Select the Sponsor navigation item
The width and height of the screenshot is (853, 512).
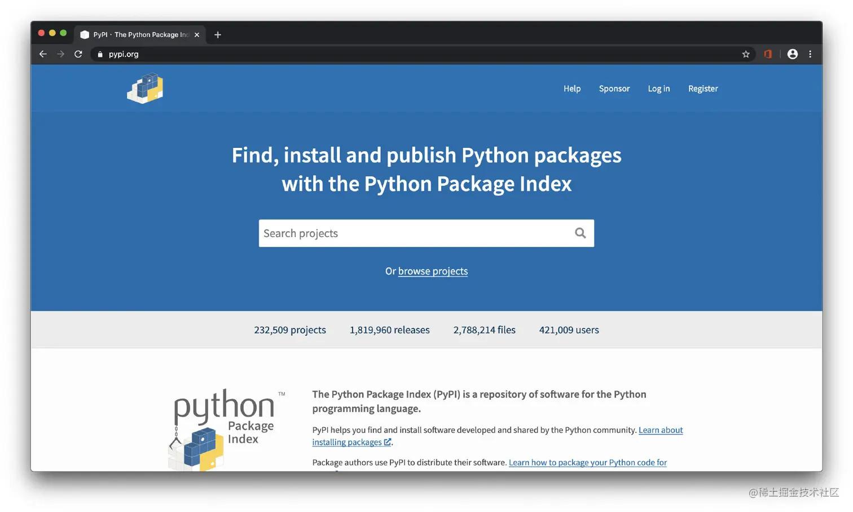click(614, 89)
